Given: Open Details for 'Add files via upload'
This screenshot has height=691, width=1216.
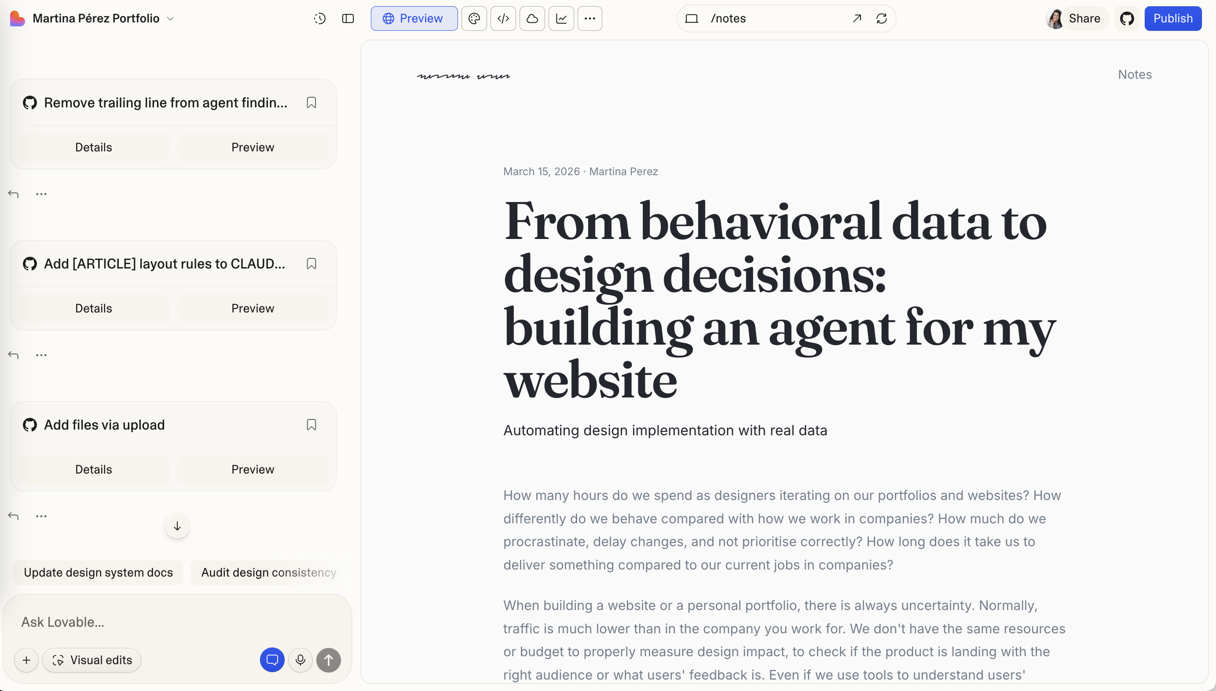Looking at the screenshot, I should [x=93, y=469].
